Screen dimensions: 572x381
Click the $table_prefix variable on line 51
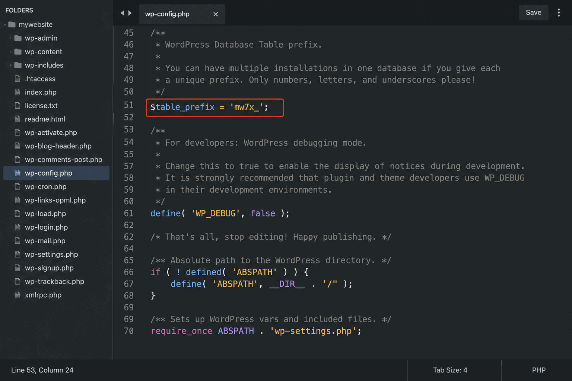182,107
